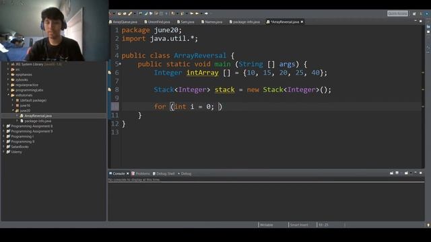
Task: Minimize the editor area
Action: point(416,21)
